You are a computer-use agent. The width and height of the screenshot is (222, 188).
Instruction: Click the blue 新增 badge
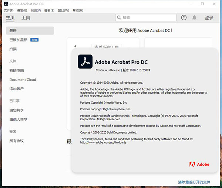[34, 40]
